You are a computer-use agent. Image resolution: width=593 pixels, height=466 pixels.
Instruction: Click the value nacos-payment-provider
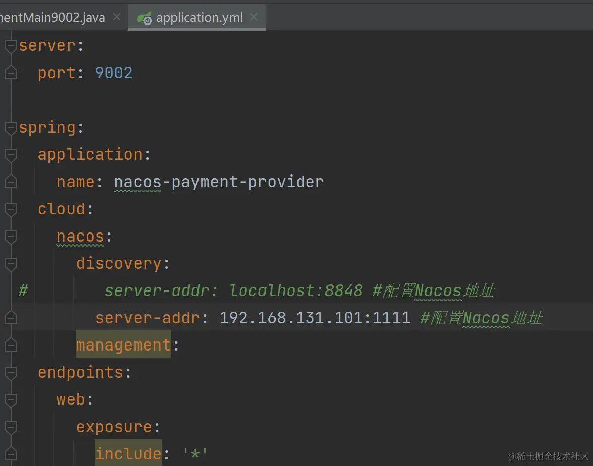pos(219,182)
